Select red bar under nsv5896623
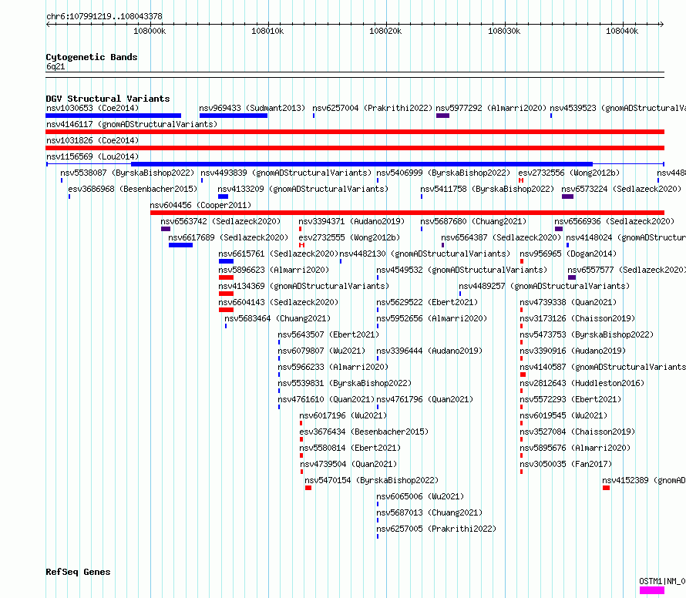The width and height of the screenshot is (686, 598). pos(226,277)
